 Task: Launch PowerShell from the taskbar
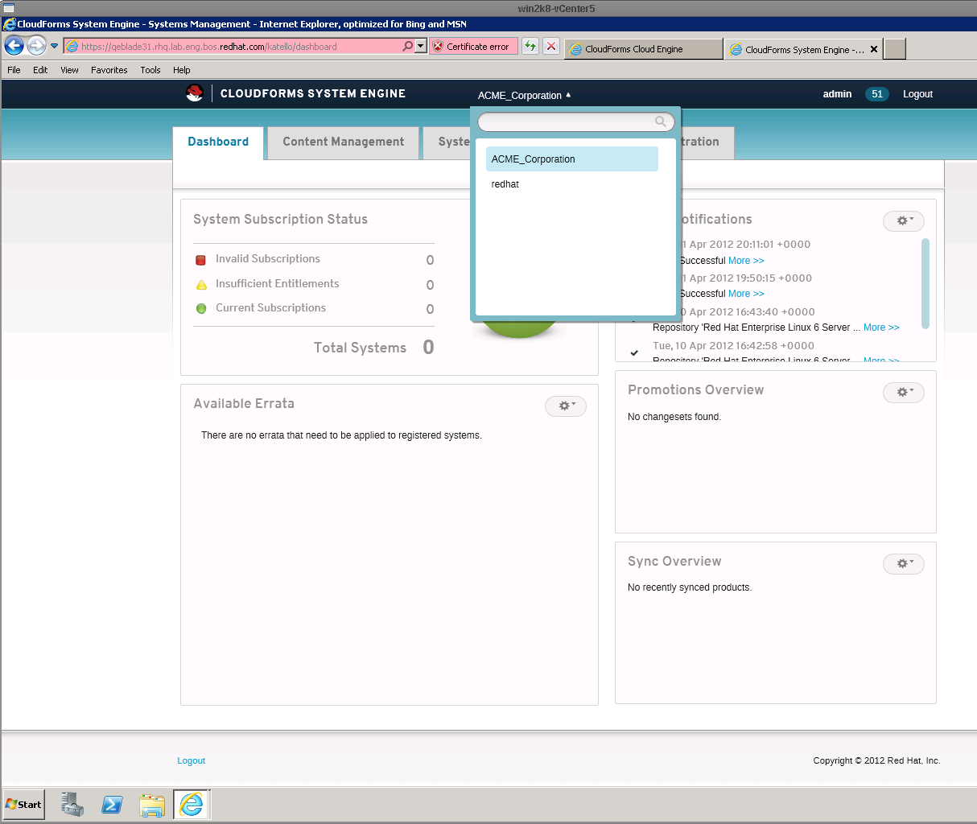tap(112, 804)
